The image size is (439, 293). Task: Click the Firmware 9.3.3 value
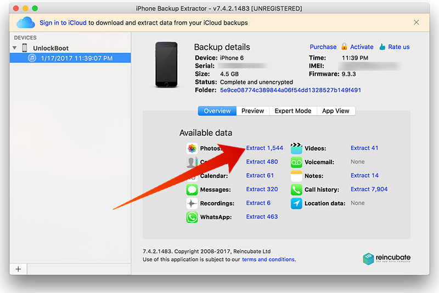point(348,74)
